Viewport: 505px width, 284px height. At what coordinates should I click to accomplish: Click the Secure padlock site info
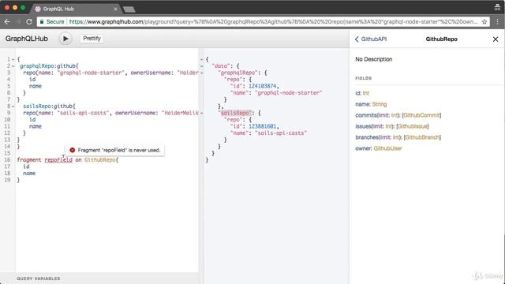[52, 21]
